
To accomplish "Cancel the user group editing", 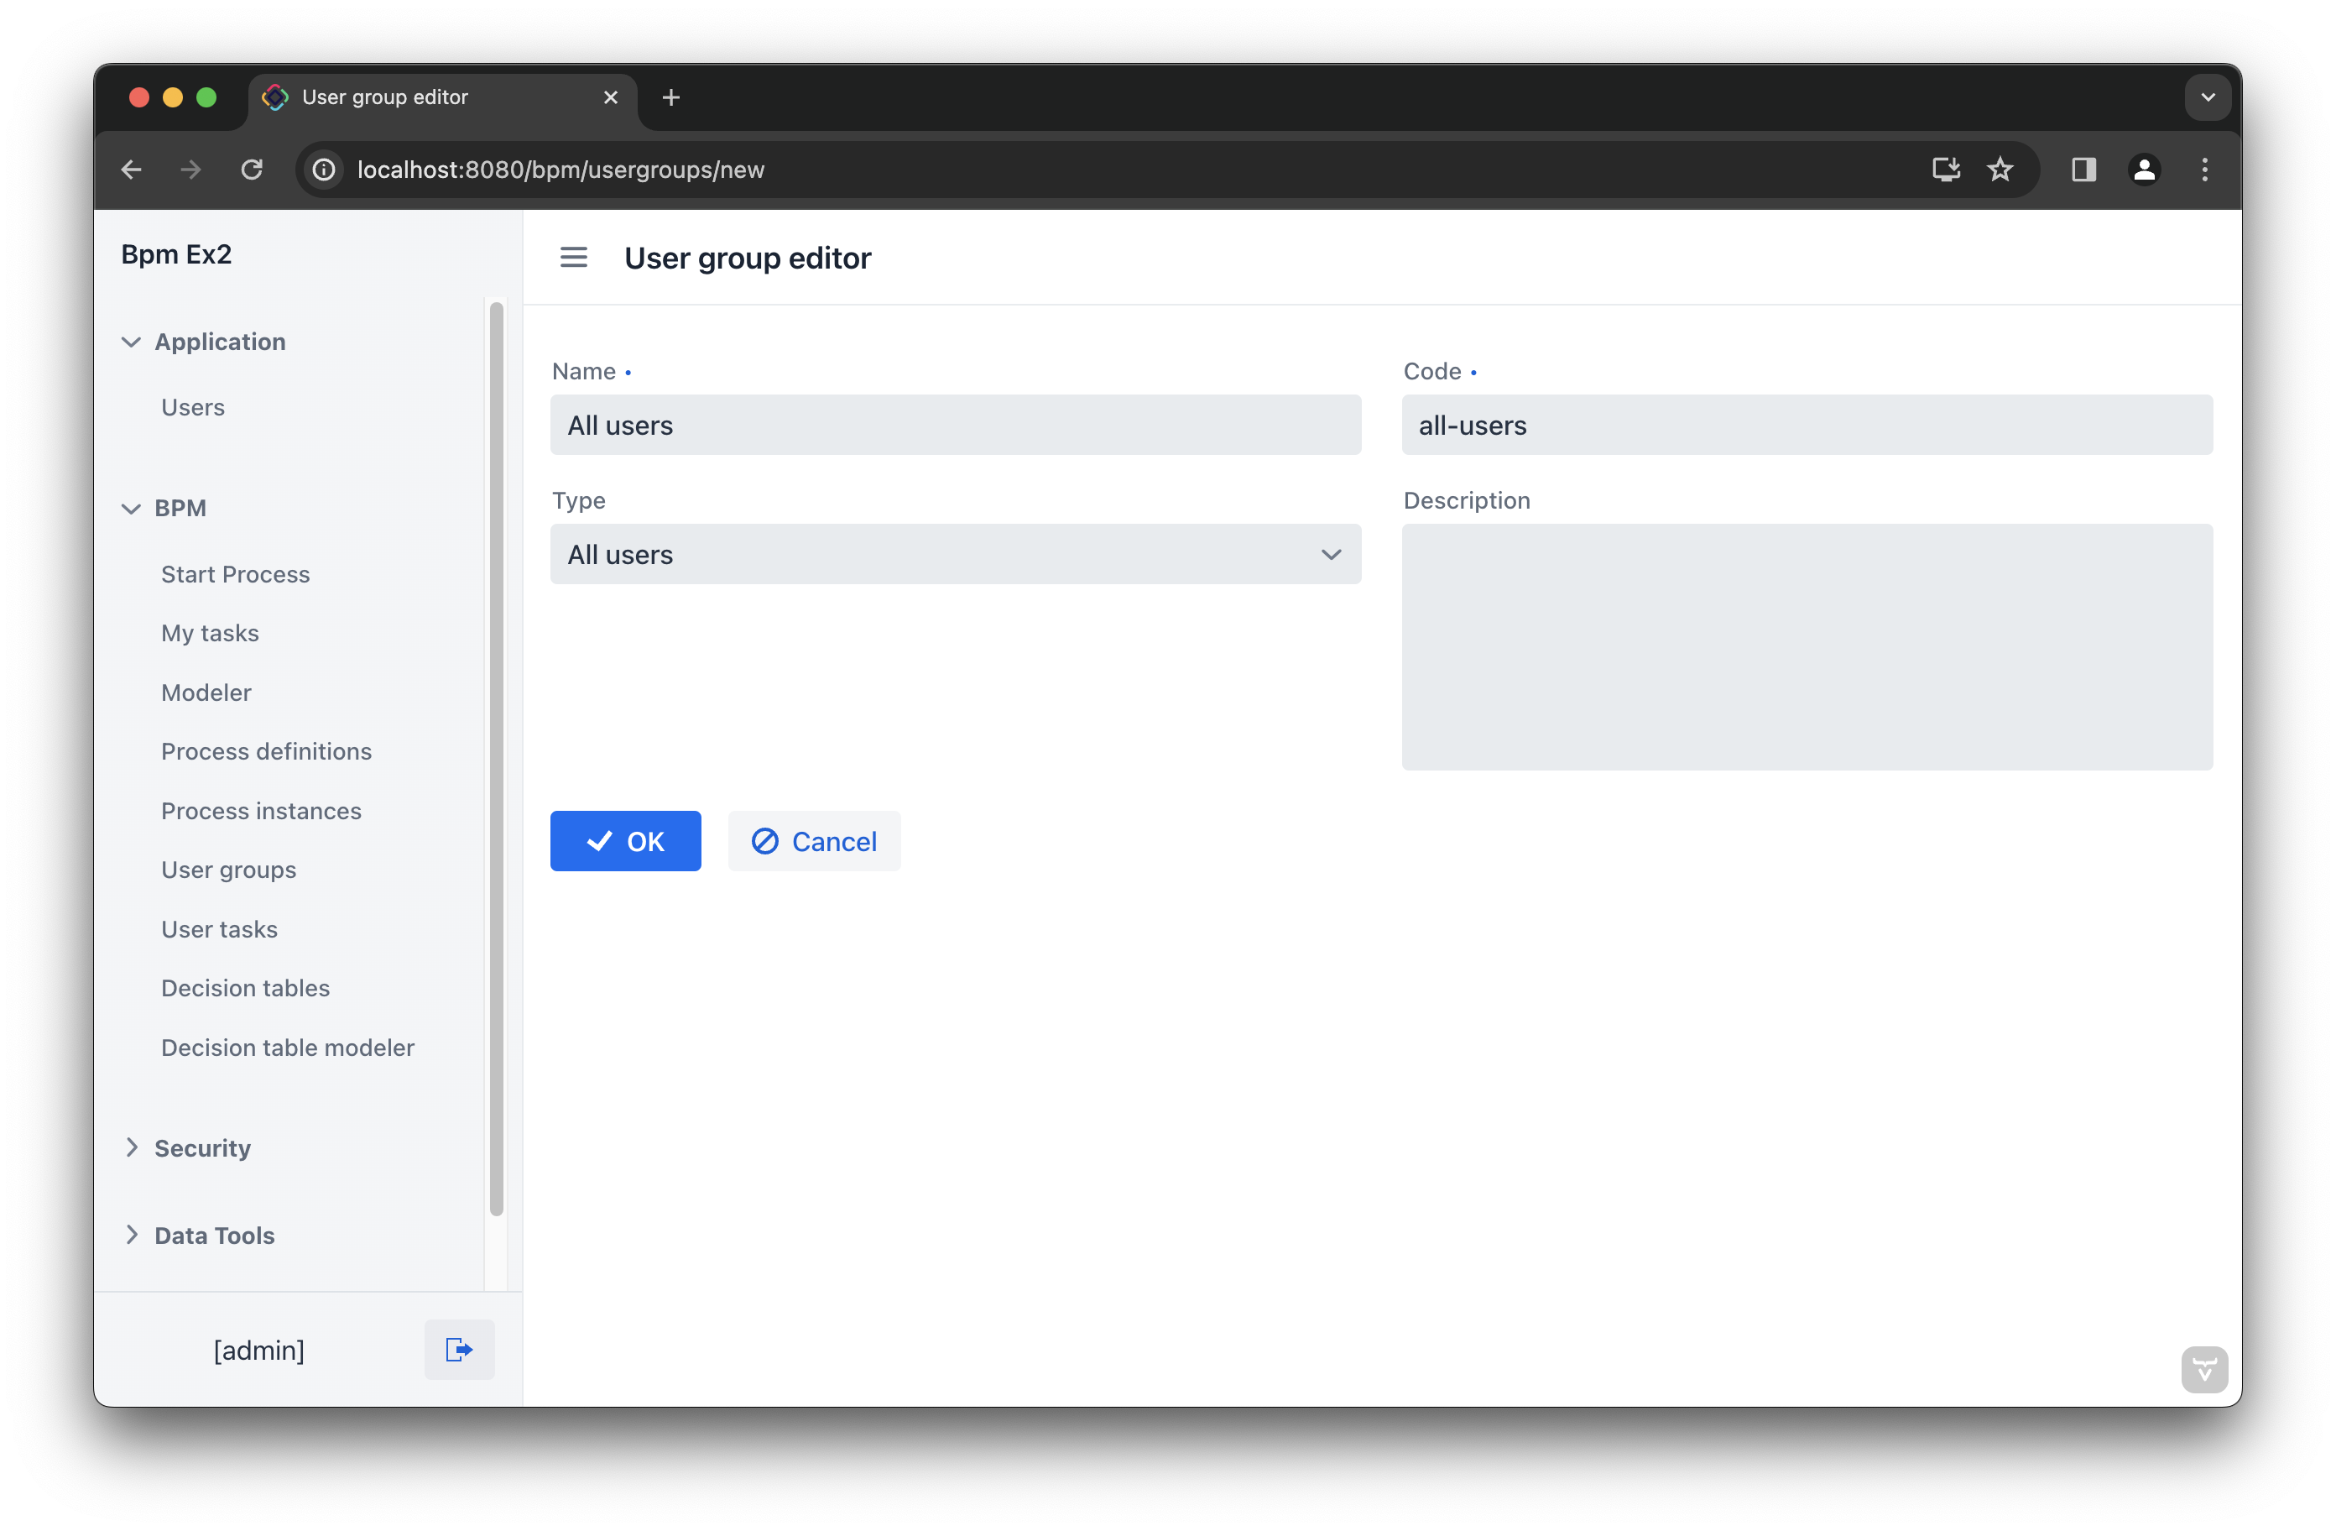I will click(x=814, y=842).
